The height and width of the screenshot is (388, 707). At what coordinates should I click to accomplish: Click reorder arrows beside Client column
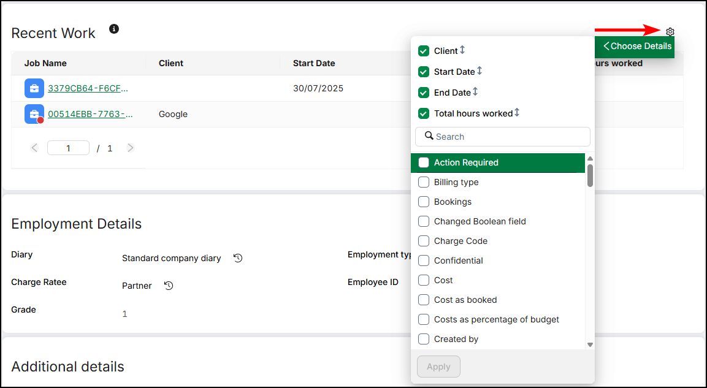[x=462, y=50]
